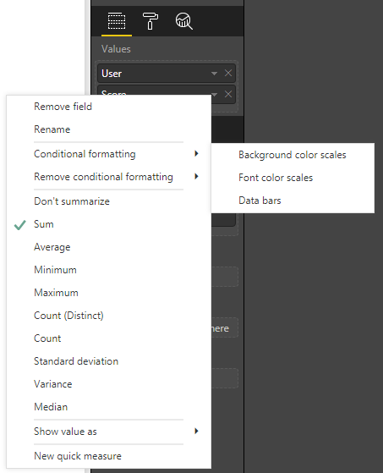Select plain Count aggregation
The image size is (383, 473).
[x=109, y=338]
